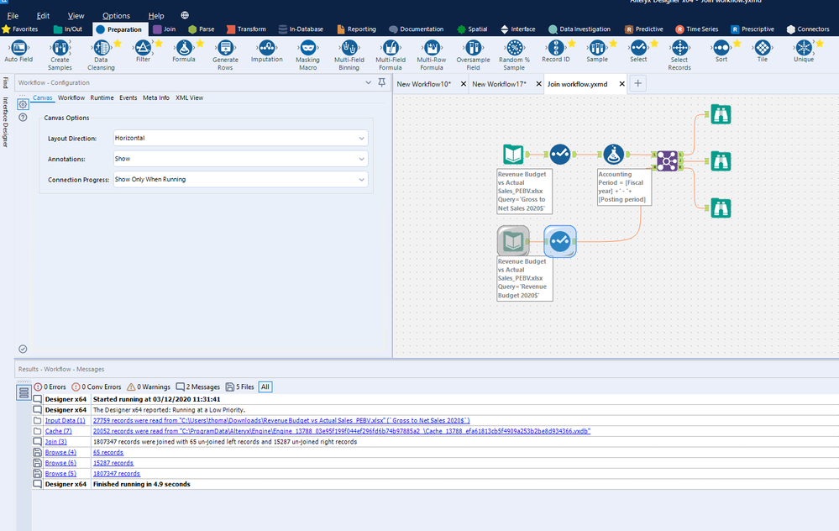Screen dimensions: 839x531
Task: Open the Interface Designer side panel
Action: click(6, 122)
